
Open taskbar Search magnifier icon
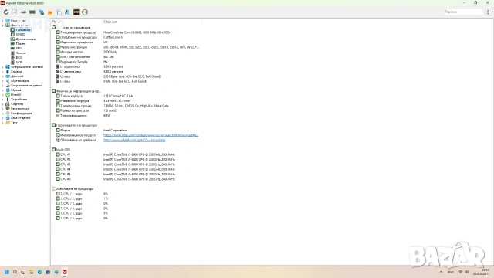point(15,272)
